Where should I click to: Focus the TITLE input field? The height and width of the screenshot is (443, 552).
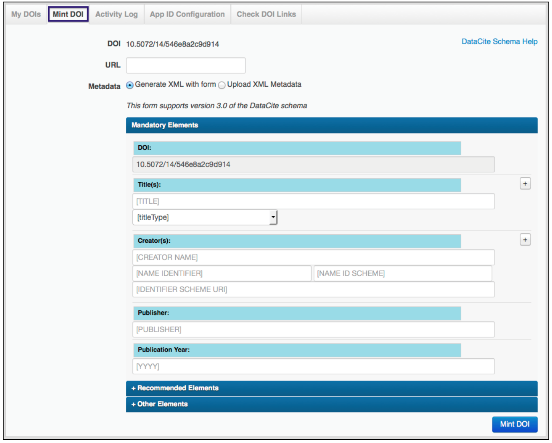[313, 201]
